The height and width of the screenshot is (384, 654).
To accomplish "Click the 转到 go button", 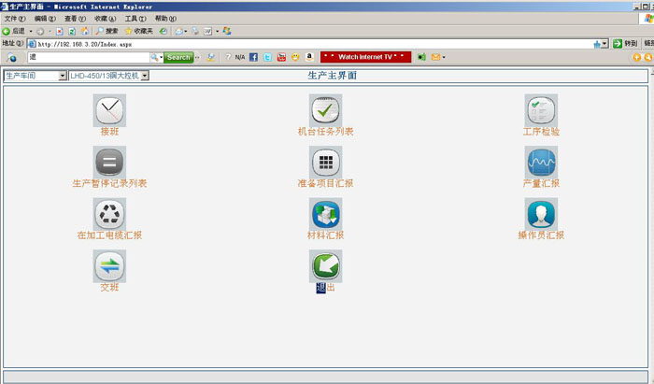I will (624, 44).
